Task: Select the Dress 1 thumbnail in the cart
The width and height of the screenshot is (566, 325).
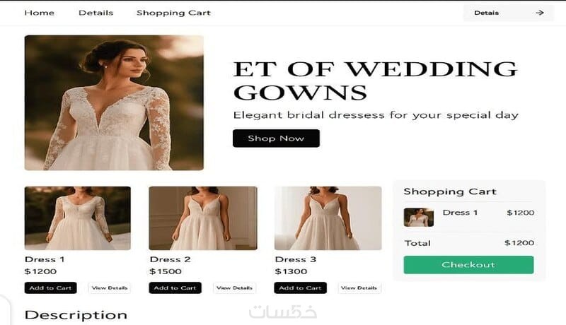Action: 419,218
